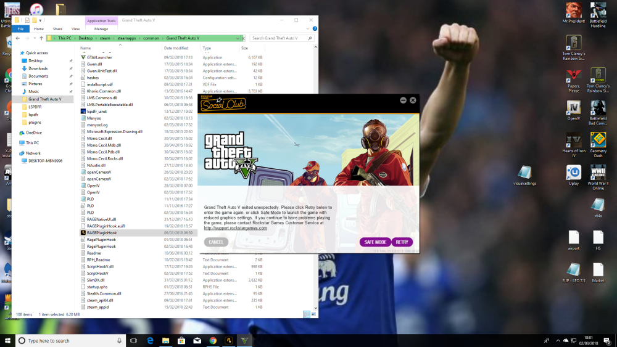Viewport: 617px width, 347px height.
Task: Switch to Rockstar launcher taskbar icon
Action: [x=229, y=341]
